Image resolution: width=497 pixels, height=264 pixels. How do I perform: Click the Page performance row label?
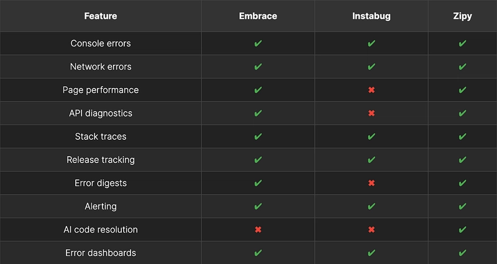[x=101, y=90]
